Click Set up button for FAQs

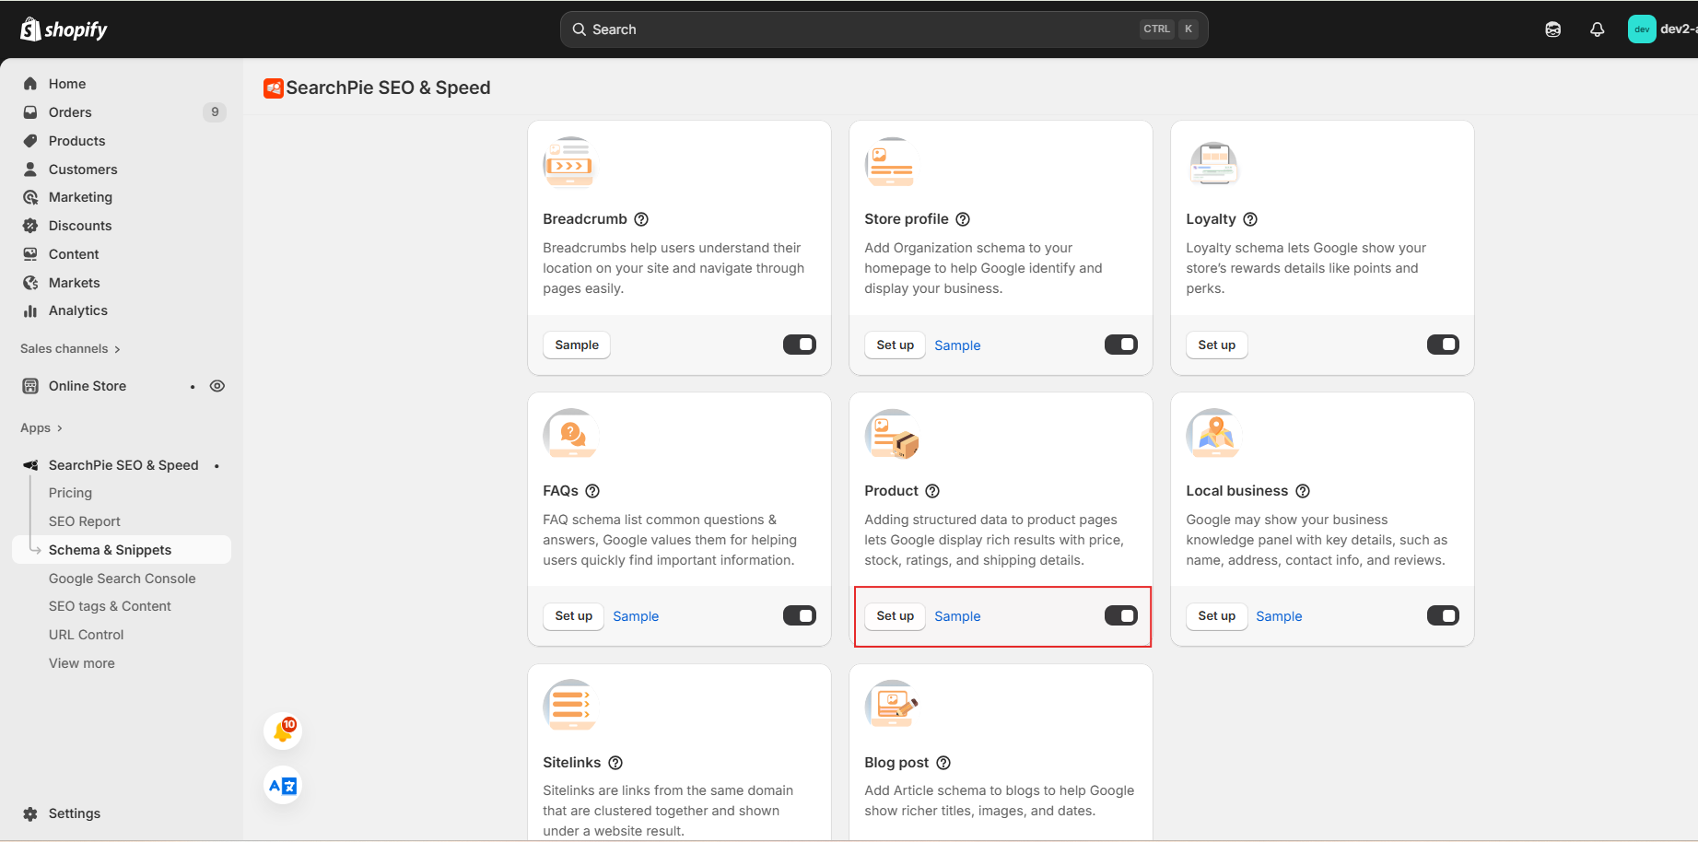click(573, 616)
